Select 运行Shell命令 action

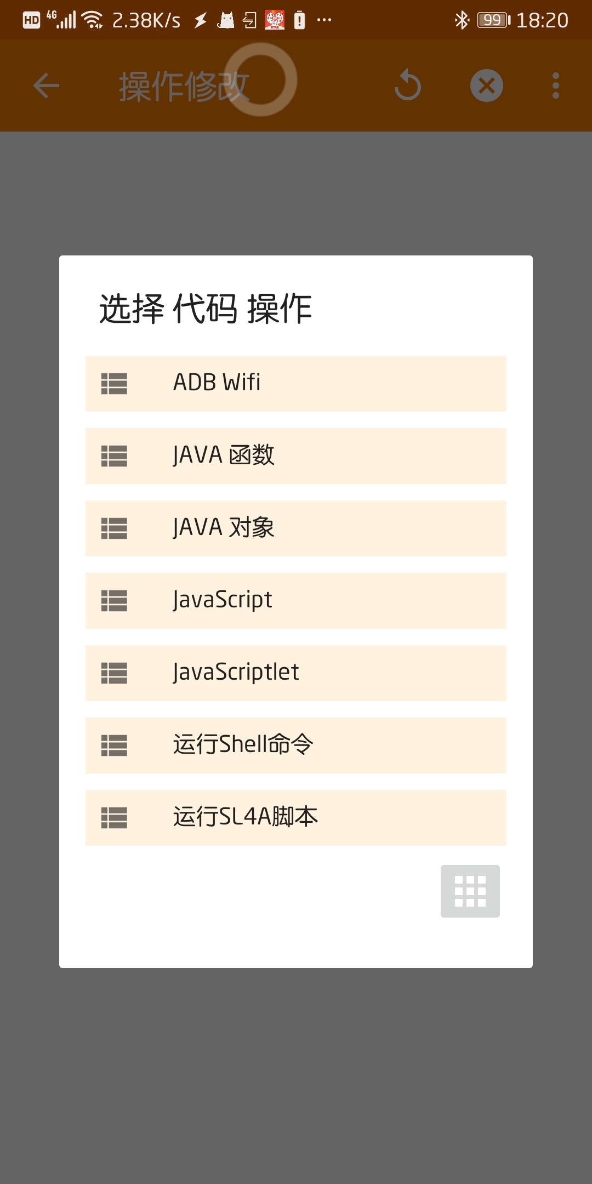(x=296, y=745)
